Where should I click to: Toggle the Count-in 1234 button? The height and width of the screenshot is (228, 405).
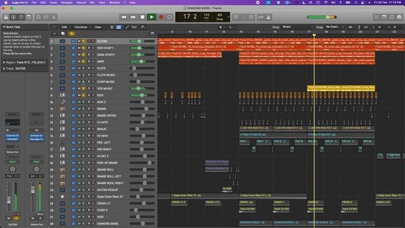click(261, 17)
